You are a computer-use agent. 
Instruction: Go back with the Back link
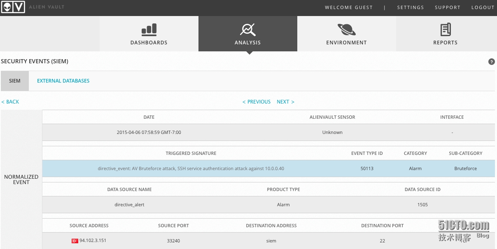[10, 102]
